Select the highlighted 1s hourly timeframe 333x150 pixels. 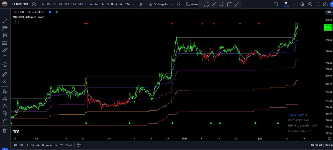click(x=86, y=4)
